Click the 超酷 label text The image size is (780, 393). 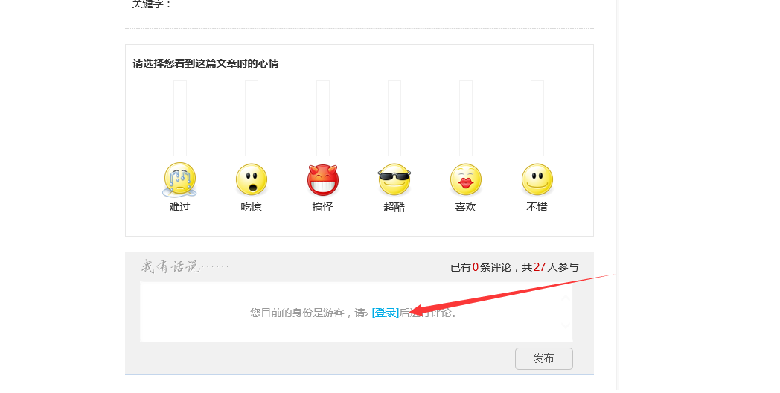tap(394, 207)
